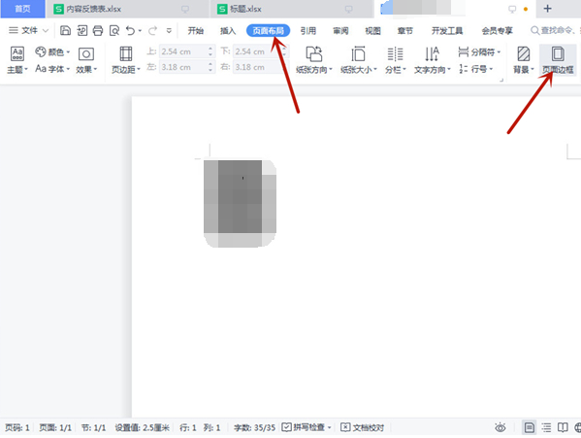Open Print Preview icon
581x438 pixels.
pos(114,30)
